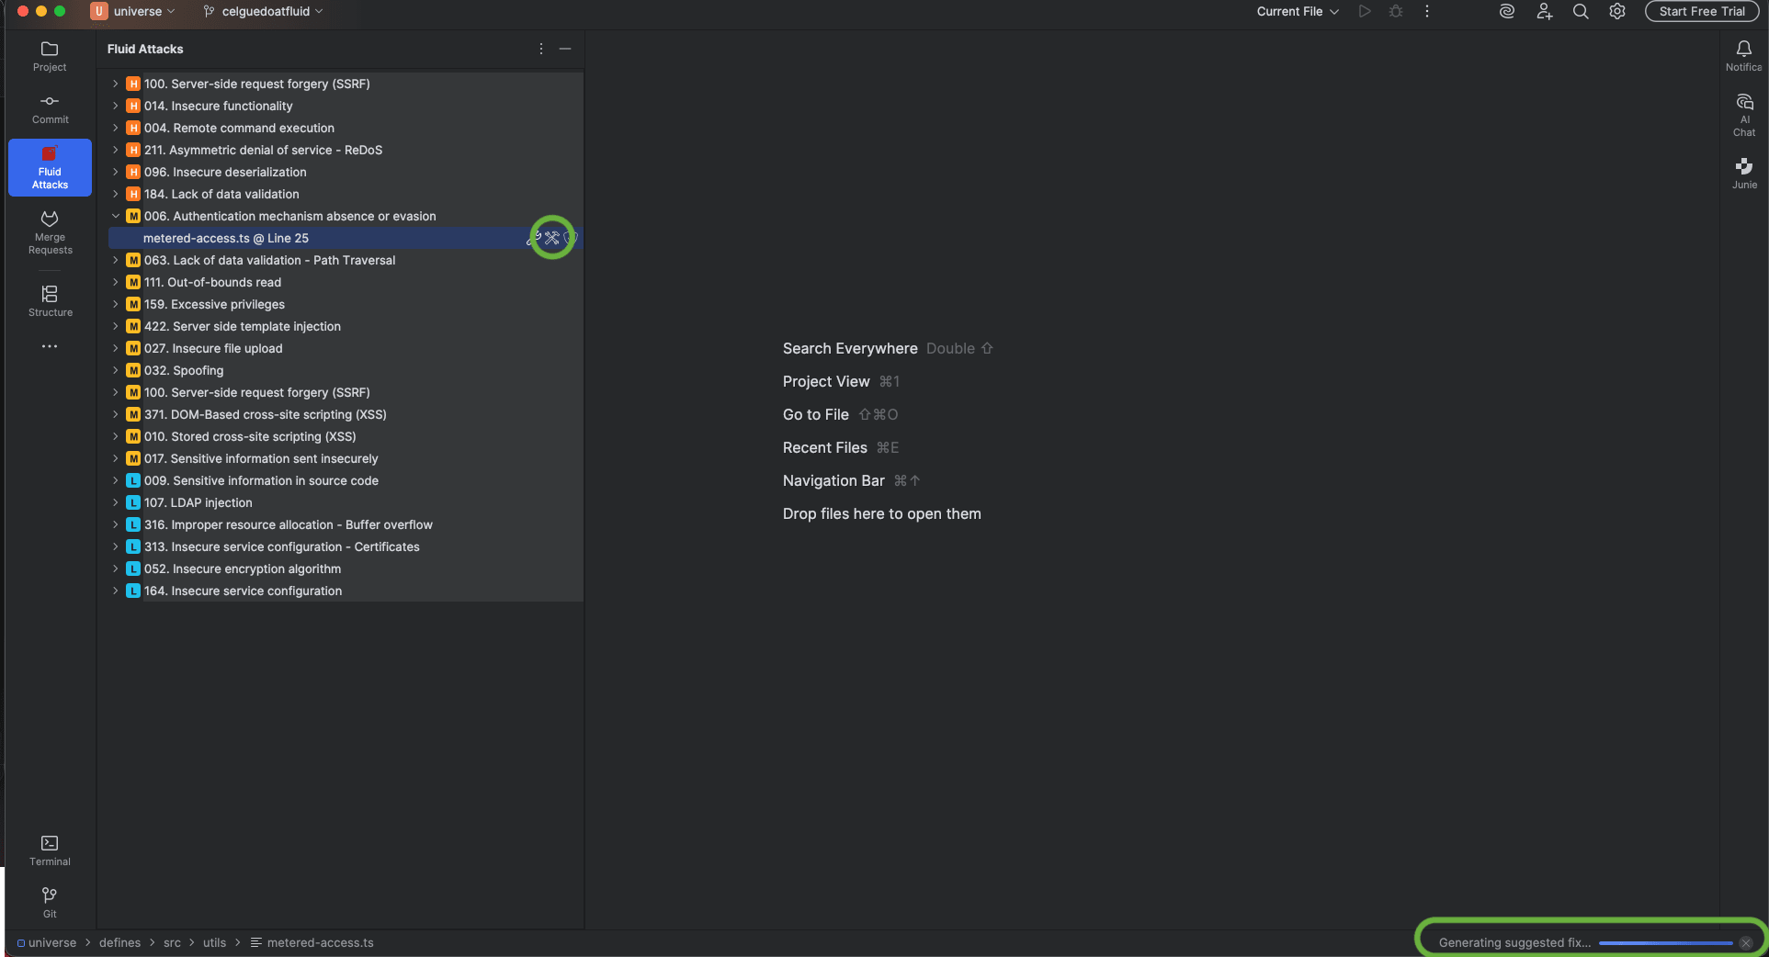Select the Fluid Attacks sidebar icon
The height and width of the screenshot is (957, 1769).
tap(50, 167)
